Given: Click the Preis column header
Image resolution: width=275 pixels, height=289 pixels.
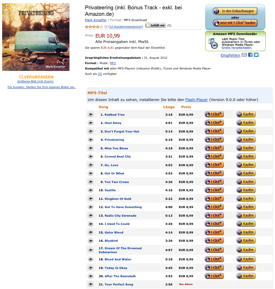Looking at the screenshot, I should [x=186, y=107].
